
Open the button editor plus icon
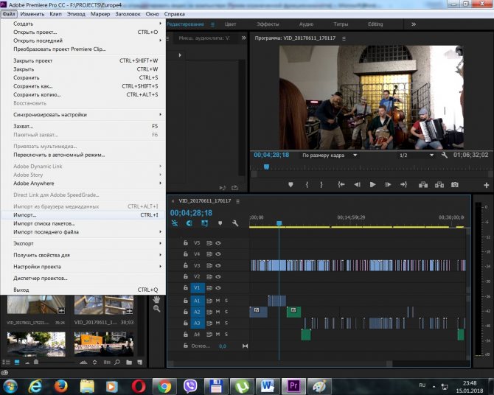pyautogui.click(x=487, y=184)
